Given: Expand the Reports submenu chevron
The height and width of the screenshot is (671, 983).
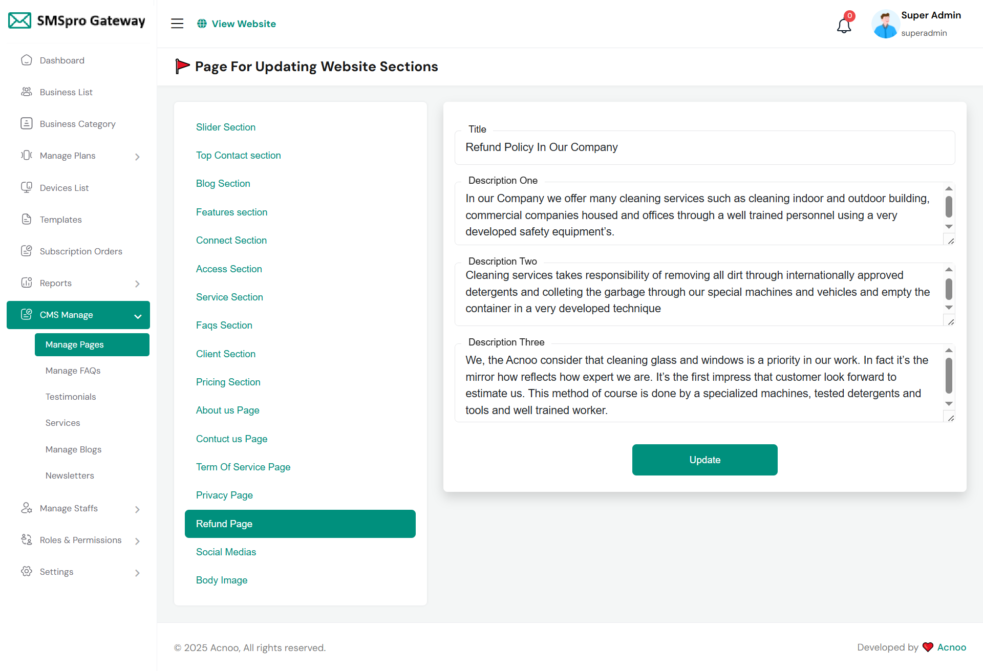Looking at the screenshot, I should click(137, 284).
